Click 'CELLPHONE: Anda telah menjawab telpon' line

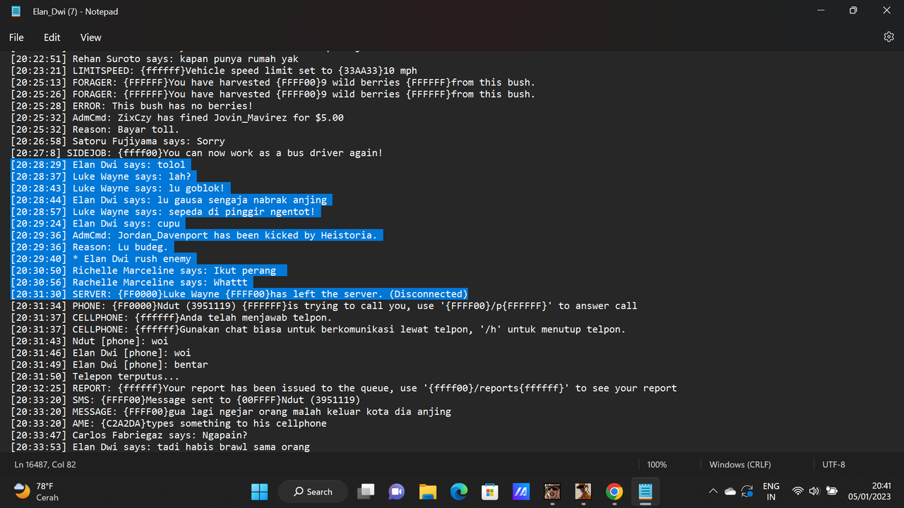point(172,317)
